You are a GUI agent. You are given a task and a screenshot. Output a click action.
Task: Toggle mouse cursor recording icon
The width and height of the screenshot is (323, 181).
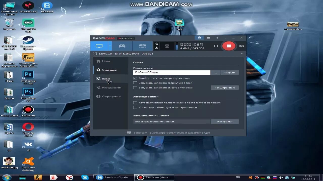click(156, 44)
